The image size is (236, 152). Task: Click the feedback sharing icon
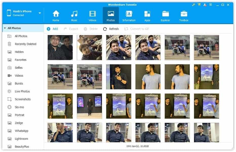coord(205,5)
